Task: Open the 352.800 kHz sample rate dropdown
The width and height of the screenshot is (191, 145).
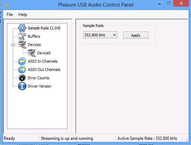Action: tap(100, 35)
